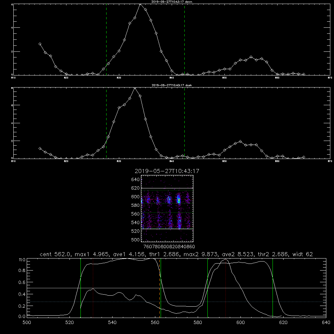Image resolution: width=334 pixels, height=334 pixels.
Task: Click the left green dashed line in dawn plot
Action: tap(106, 39)
